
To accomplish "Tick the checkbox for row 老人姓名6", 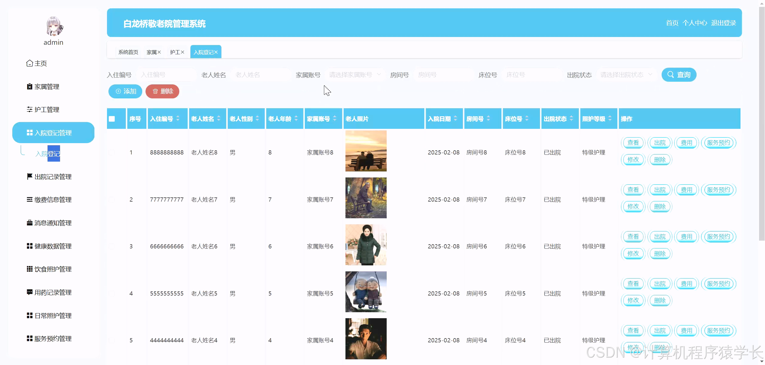I will tap(112, 246).
